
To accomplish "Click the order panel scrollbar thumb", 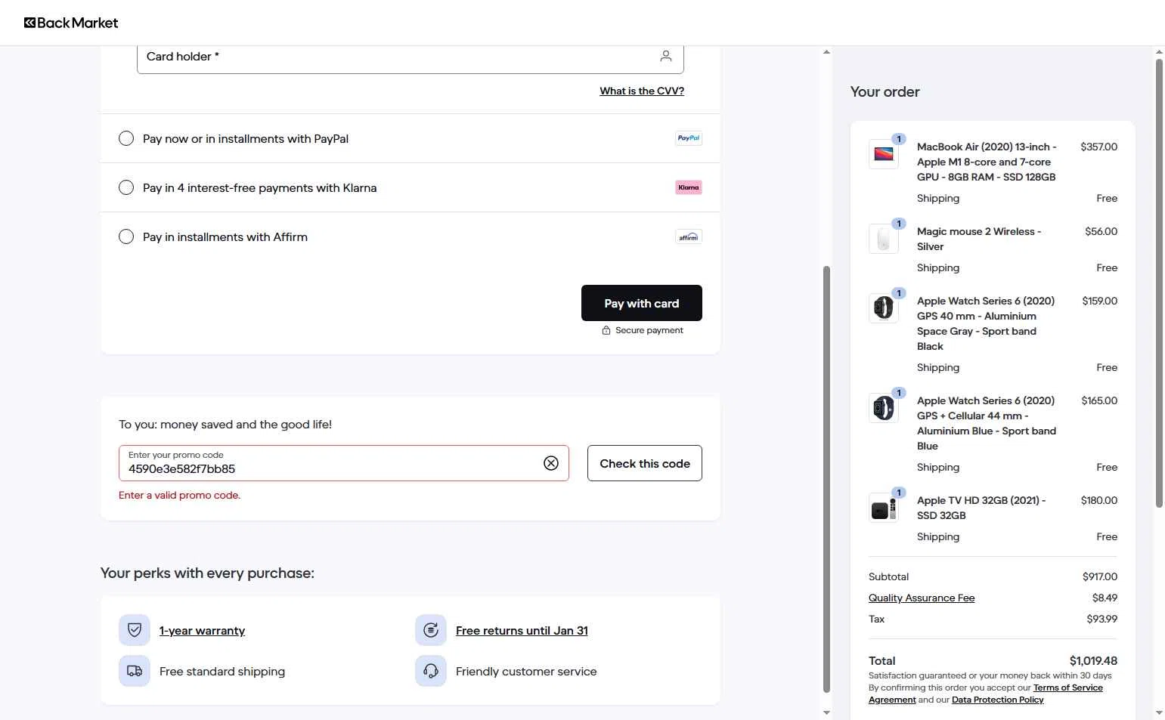I will click(1159, 283).
